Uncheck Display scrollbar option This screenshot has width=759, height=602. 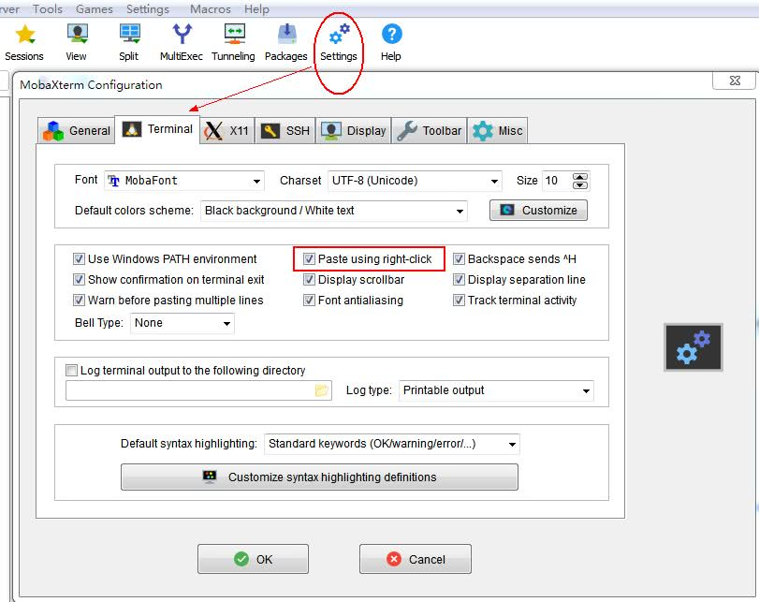pos(309,279)
